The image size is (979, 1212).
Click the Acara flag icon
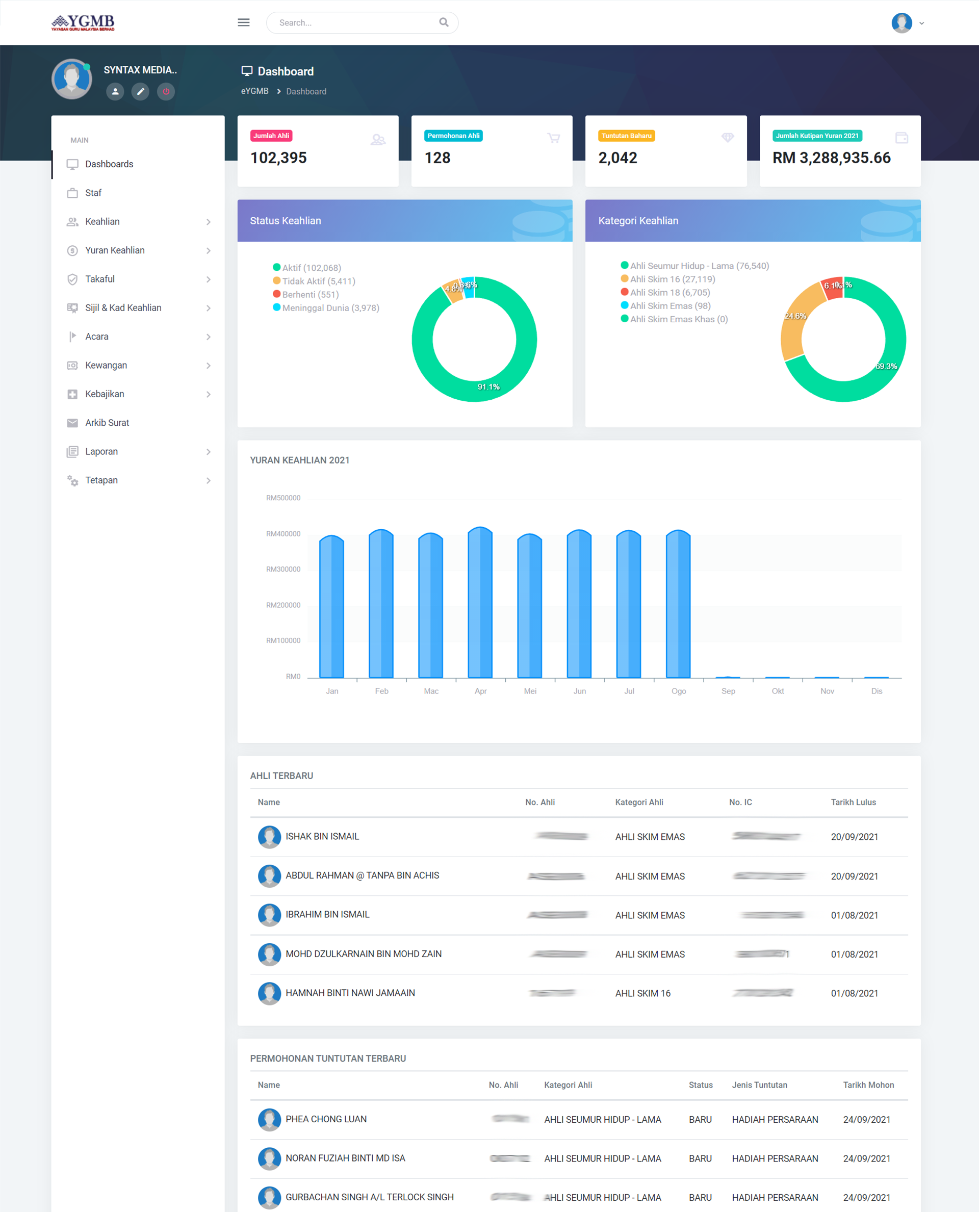click(72, 337)
